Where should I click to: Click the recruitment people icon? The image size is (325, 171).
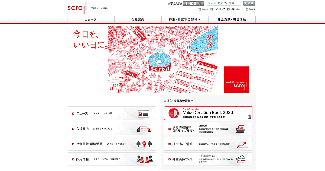click(144, 159)
